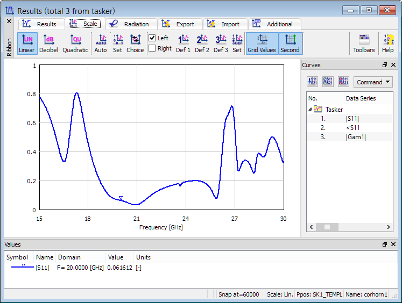The image size is (402, 303).
Task: Collapse the Tasker tree node
Action: point(310,109)
